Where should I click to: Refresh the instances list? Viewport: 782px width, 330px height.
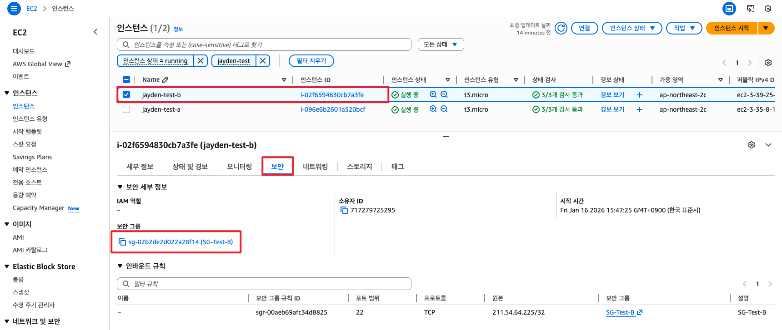561,28
